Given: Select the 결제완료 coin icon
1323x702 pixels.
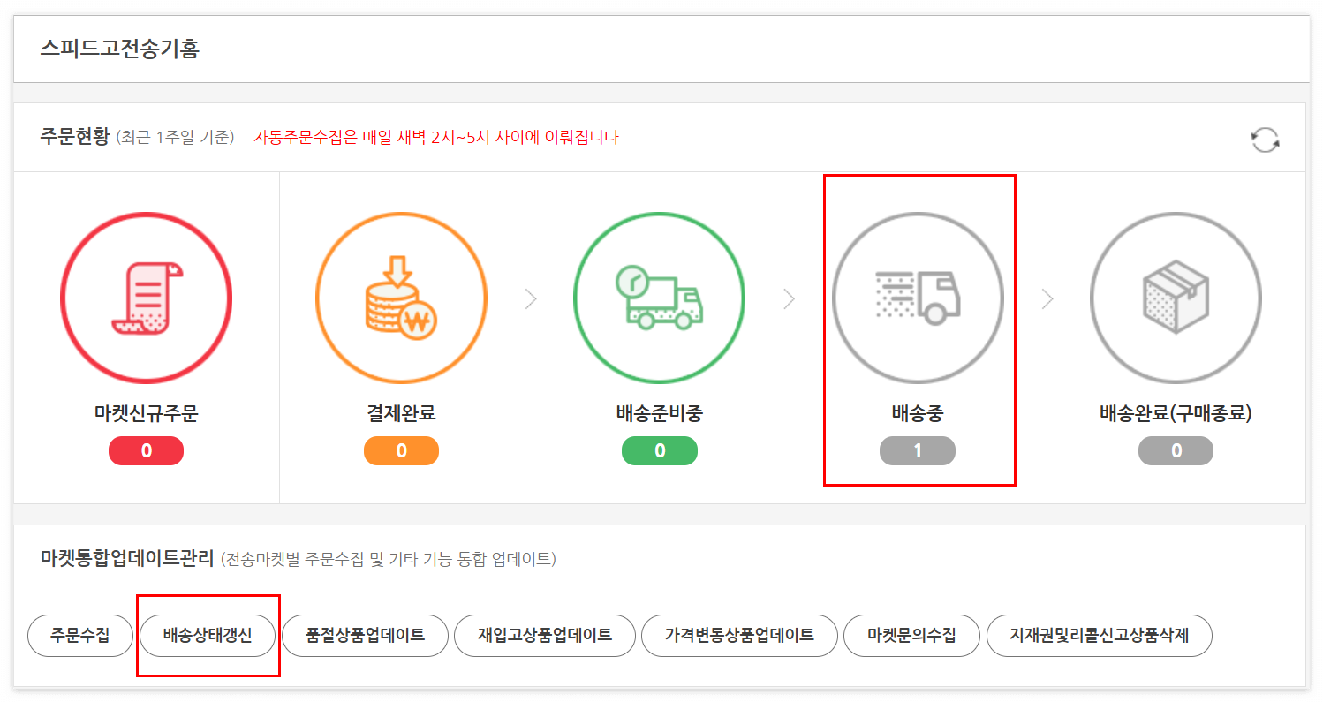Looking at the screenshot, I should tap(401, 298).
